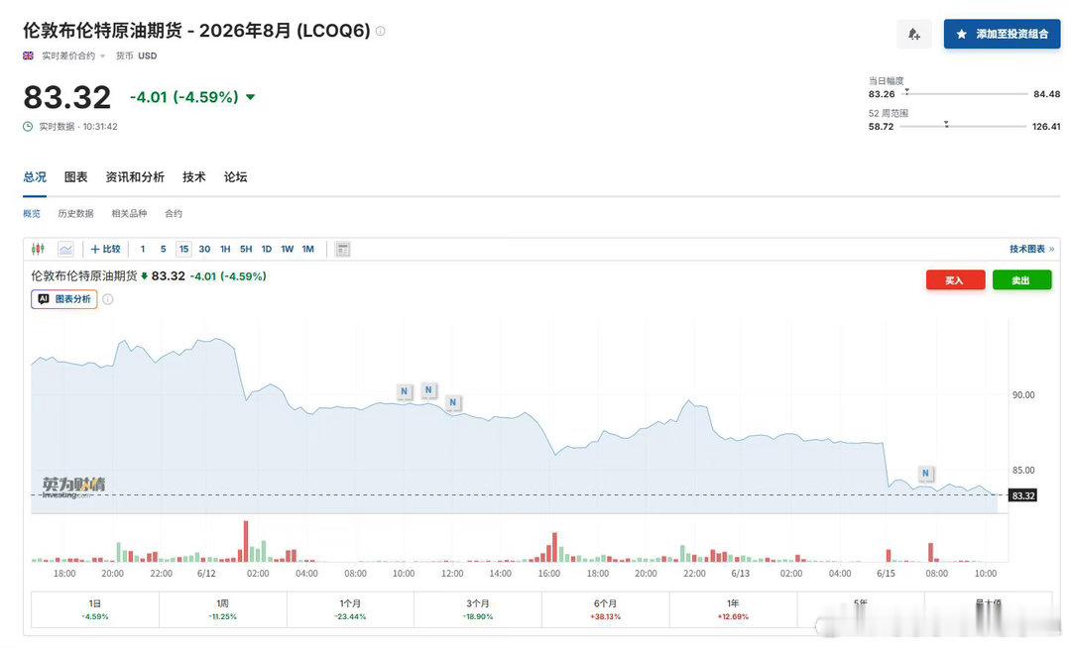
Task: Open 合约 sub-tab
Action: pyautogui.click(x=174, y=213)
